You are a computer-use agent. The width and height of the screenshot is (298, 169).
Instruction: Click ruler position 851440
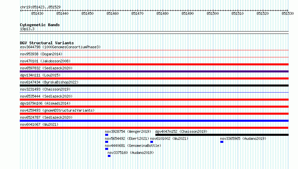point(62,13)
